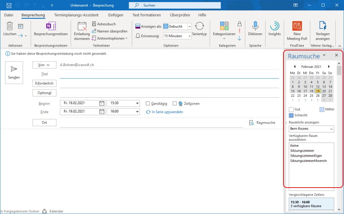Enable the Ganztägig checkbox

(148, 104)
